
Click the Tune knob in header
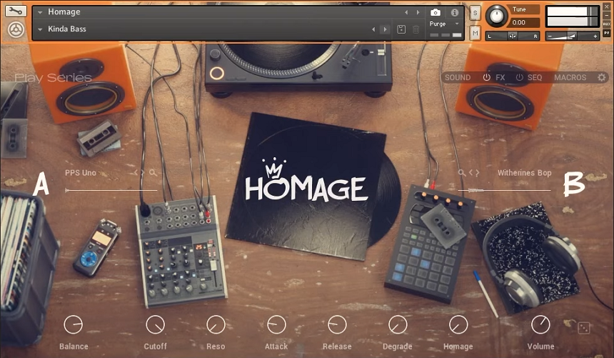[496, 16]
